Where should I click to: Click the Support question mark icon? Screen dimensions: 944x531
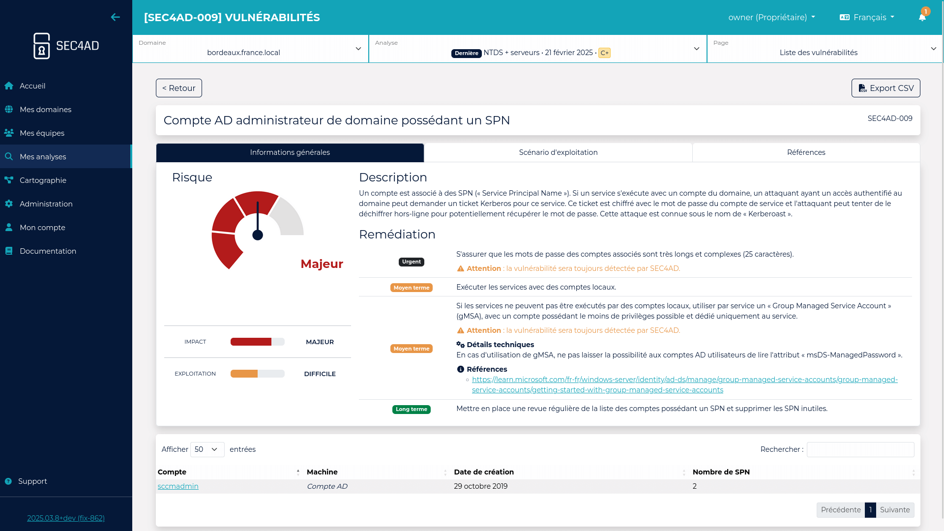click(x=8, y=481)
